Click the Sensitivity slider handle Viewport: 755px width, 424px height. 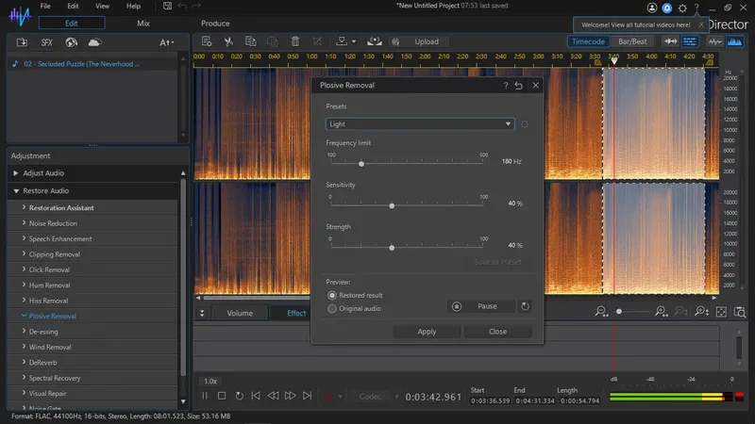pyautogui.click(x=392, y=205)
